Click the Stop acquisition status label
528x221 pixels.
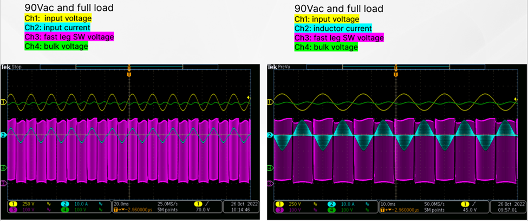tap(17, 67)
